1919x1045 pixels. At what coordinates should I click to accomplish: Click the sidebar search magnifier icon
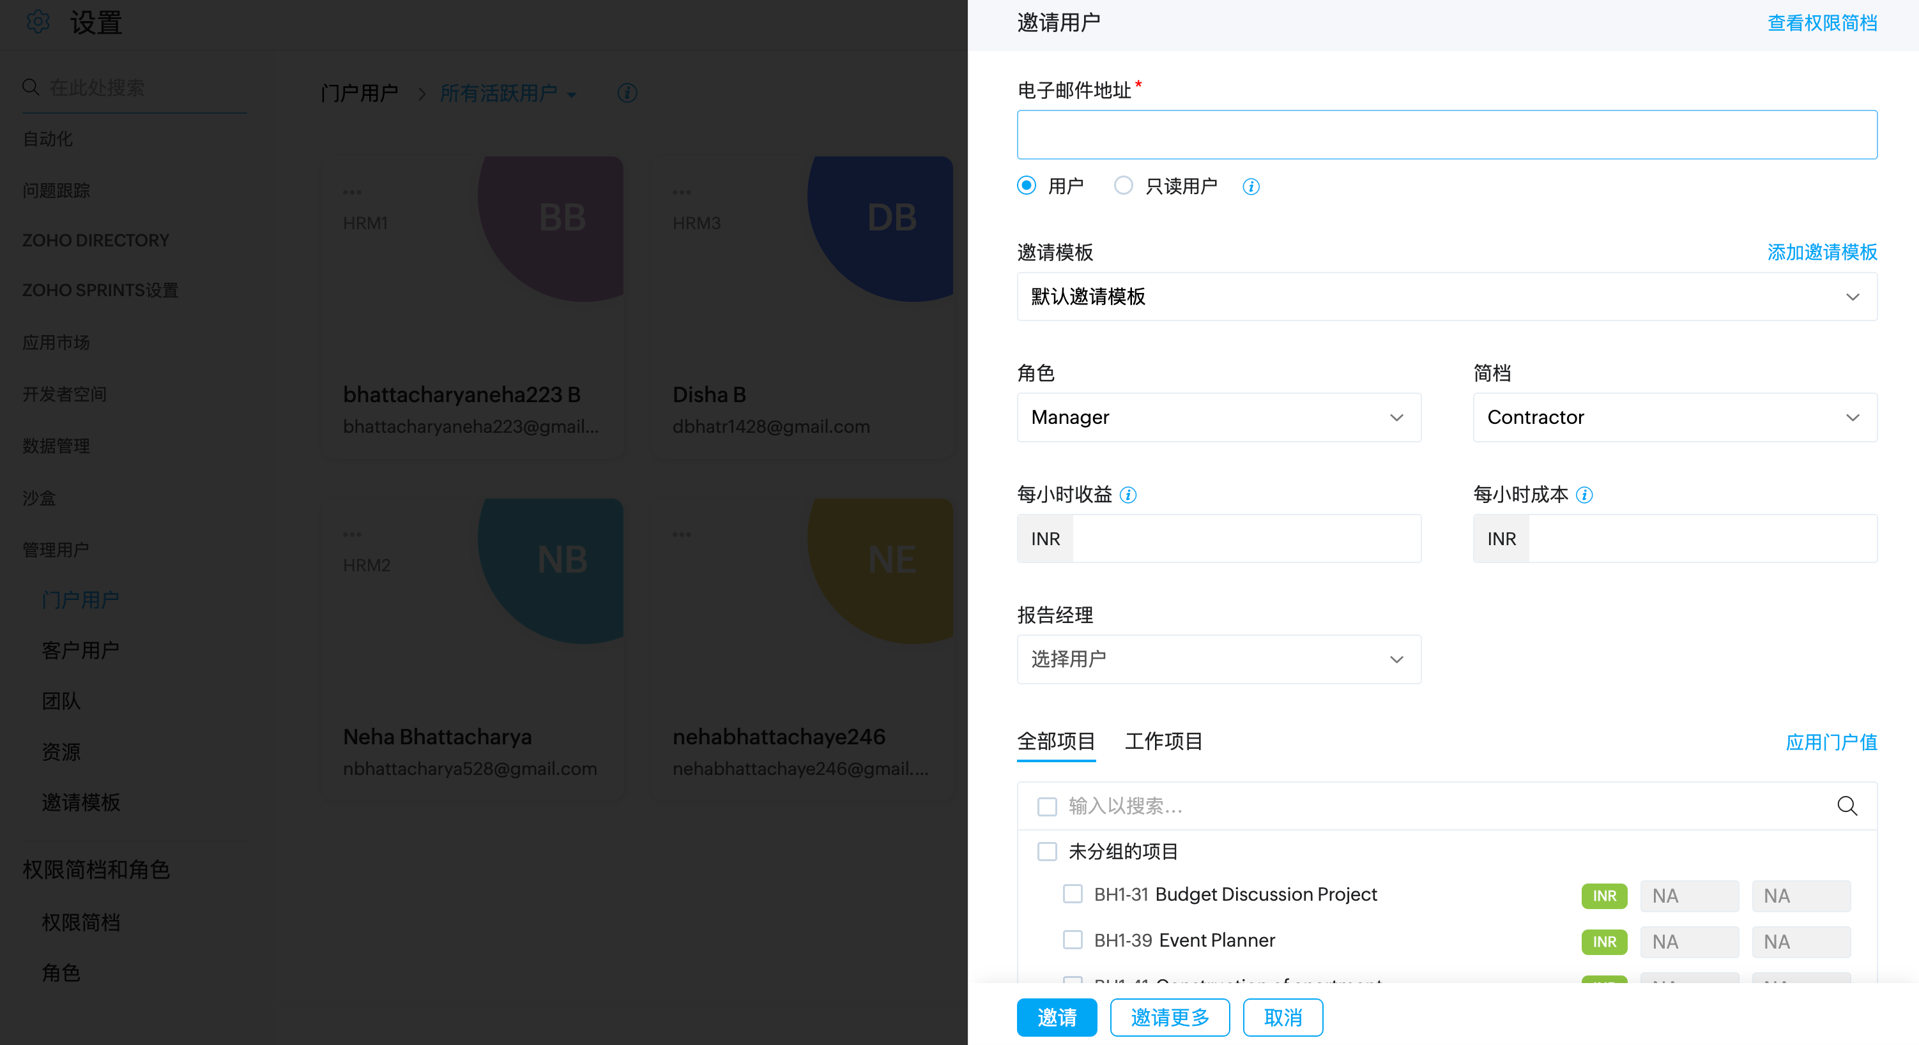point(31,87)
